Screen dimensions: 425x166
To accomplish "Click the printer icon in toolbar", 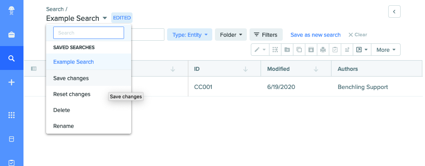I will click(x=323, y=50).
